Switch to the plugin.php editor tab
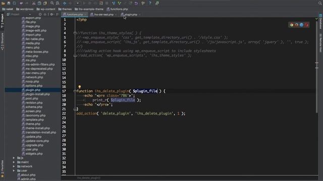This screenshot has width=323, height=181. (x=131, y=15)
